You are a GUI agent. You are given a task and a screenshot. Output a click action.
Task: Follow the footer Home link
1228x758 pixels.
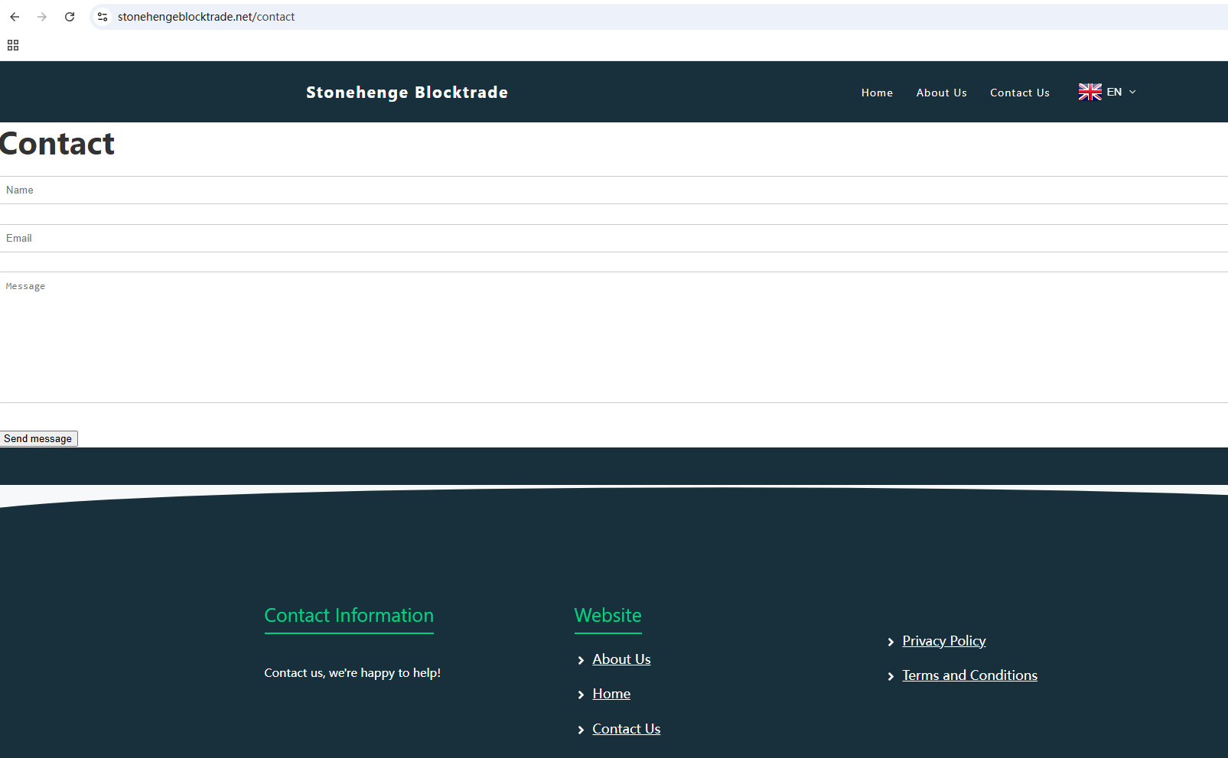[611, 694]
